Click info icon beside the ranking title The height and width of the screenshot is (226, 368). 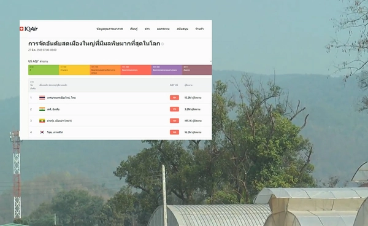[x=163, y=44]
